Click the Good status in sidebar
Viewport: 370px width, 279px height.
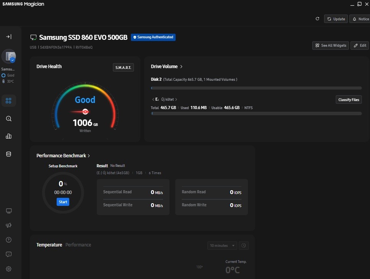(8, 75)
